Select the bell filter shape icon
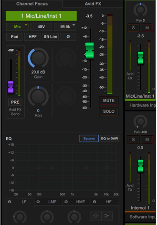Screen dimensions: 157x225 [96, 216]
